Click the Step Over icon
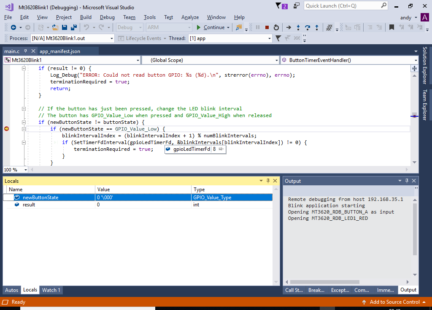The width and height of the screenshot is (432, 310). click(308, 27)
